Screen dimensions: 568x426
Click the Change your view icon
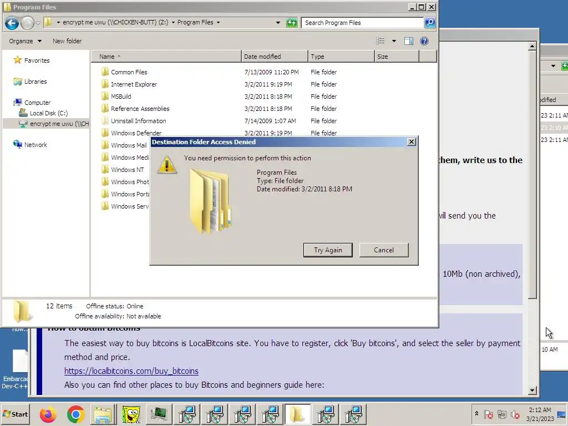pyautogui.click(x=381, y=41)
